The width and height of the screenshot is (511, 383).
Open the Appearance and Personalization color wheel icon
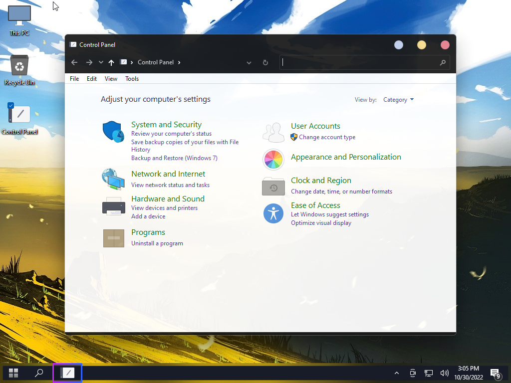tap(273, 160)
